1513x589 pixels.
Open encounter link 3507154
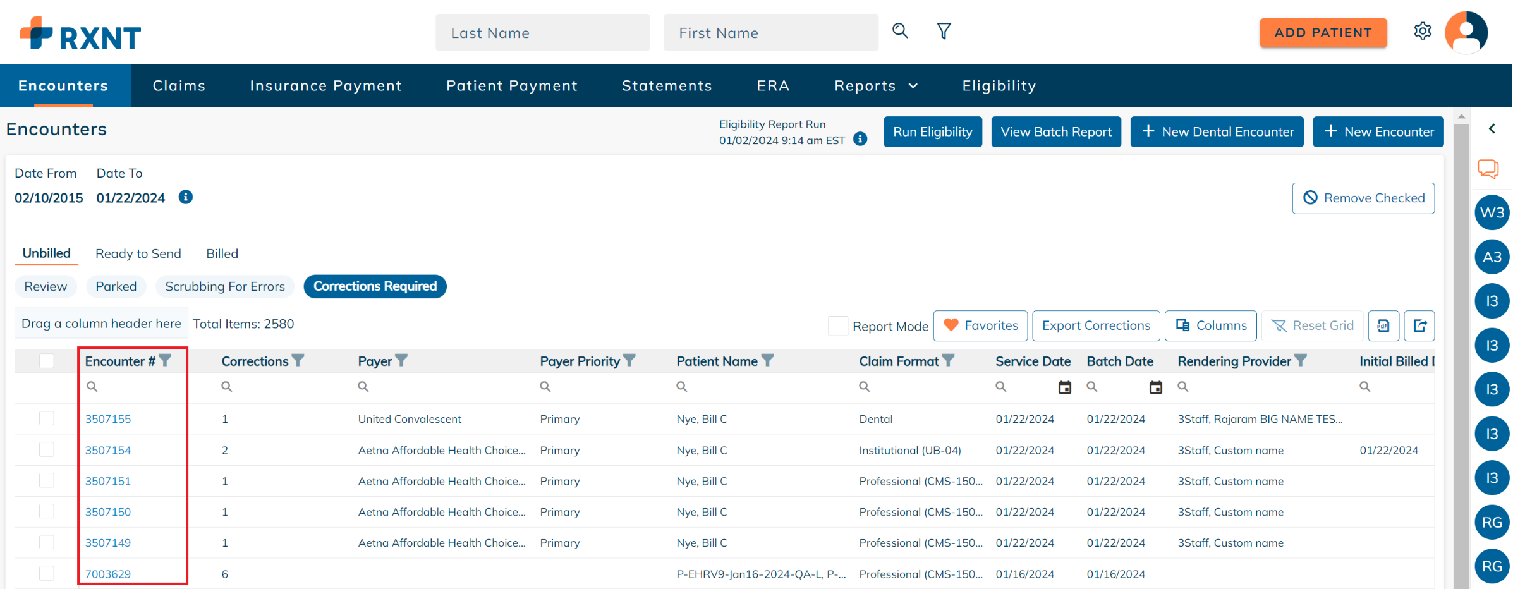tap(108, 450)
